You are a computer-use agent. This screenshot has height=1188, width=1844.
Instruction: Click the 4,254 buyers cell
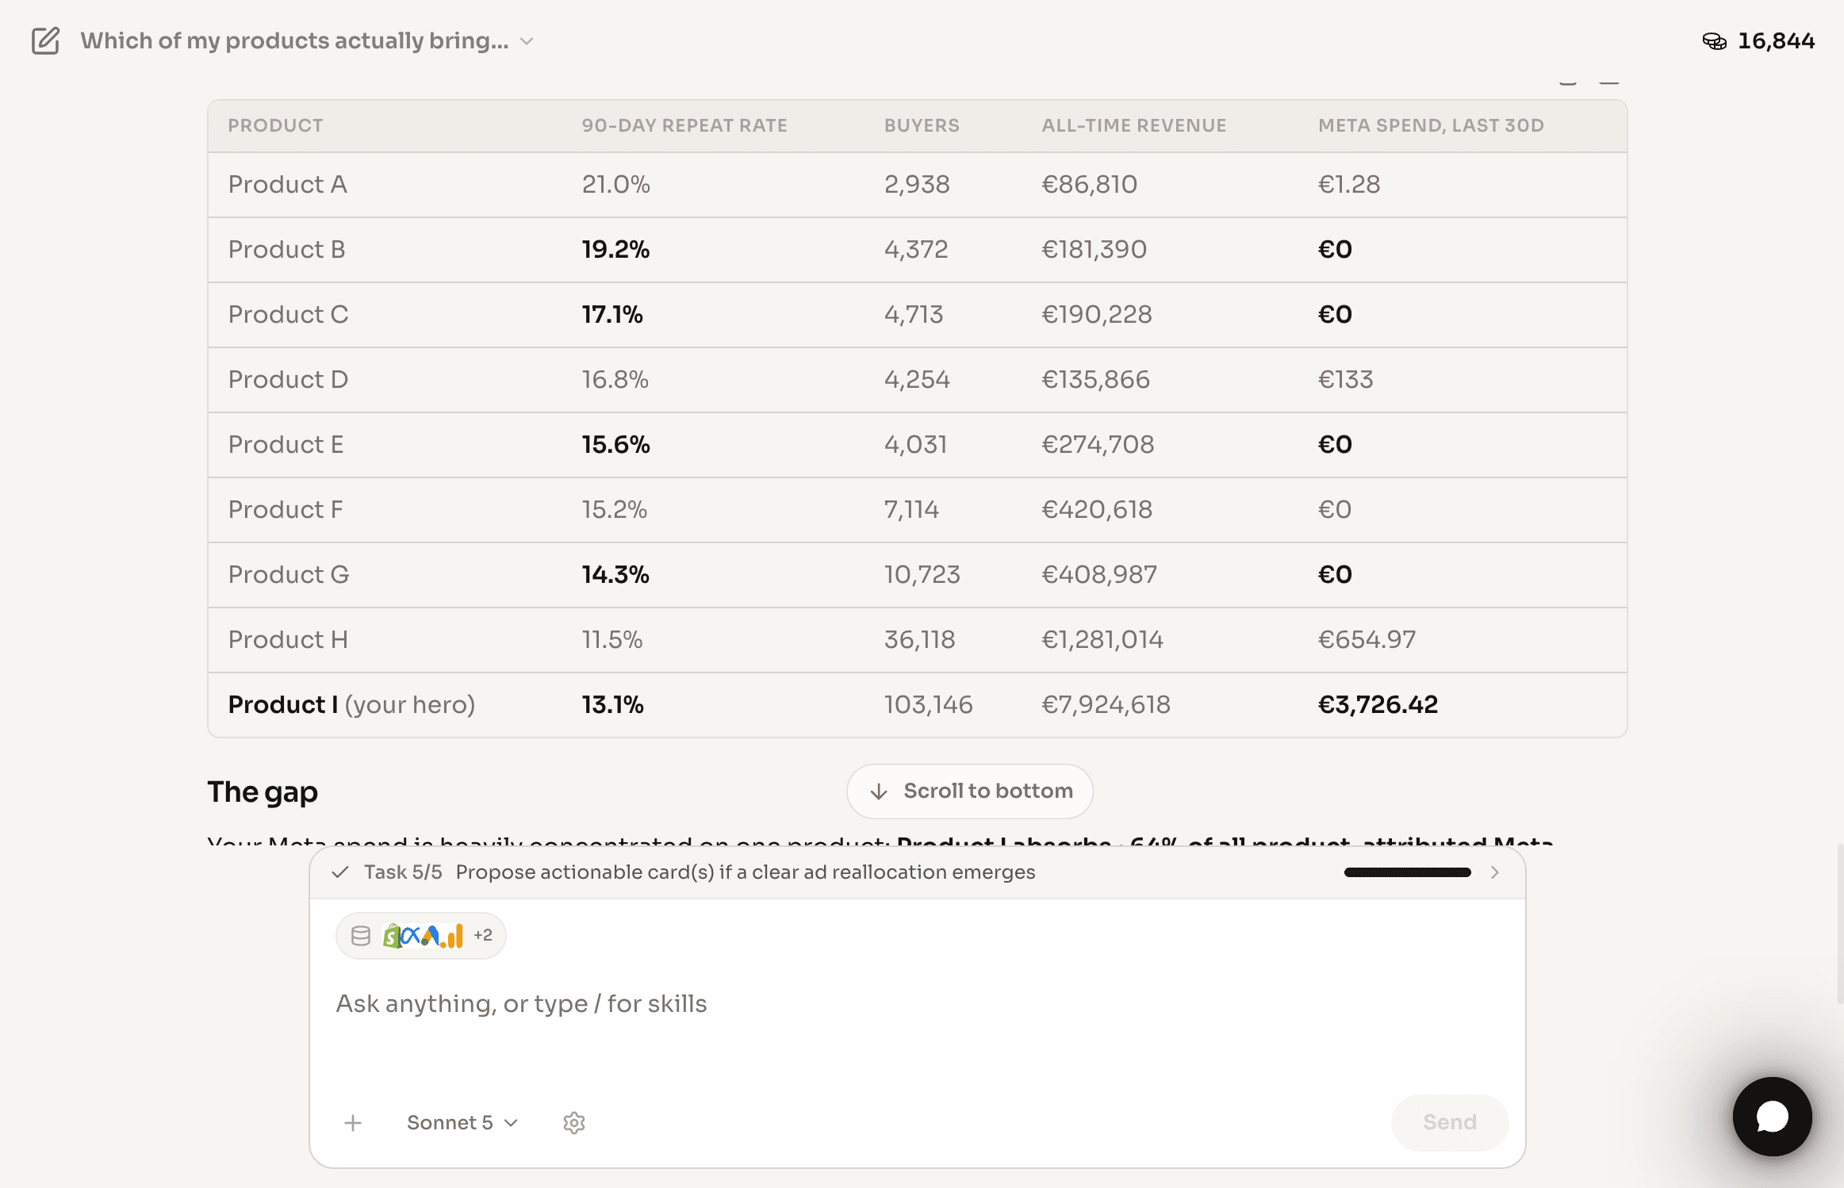[x=917, y=380]
